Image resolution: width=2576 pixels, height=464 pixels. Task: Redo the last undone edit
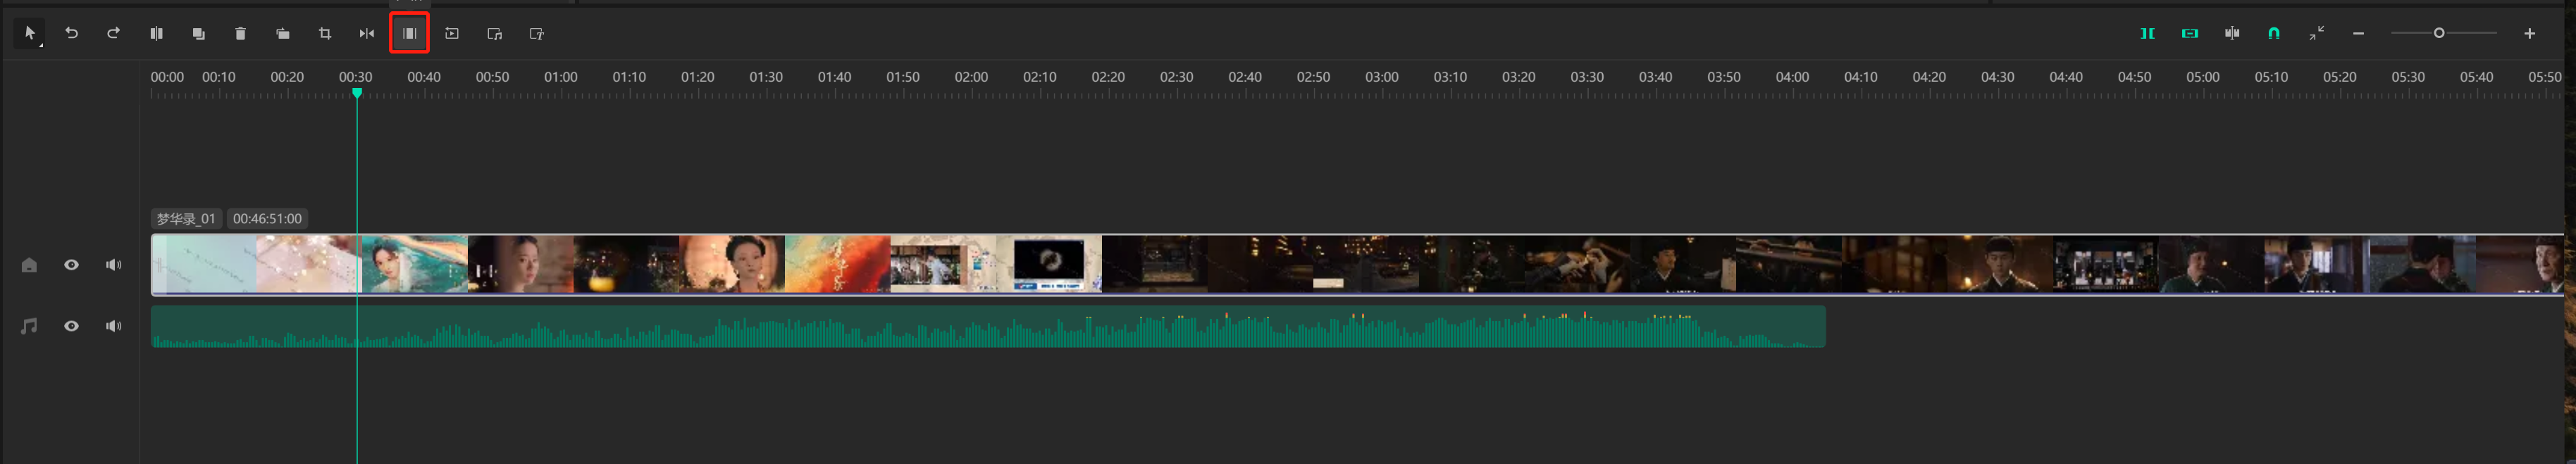tap(114, 33)
